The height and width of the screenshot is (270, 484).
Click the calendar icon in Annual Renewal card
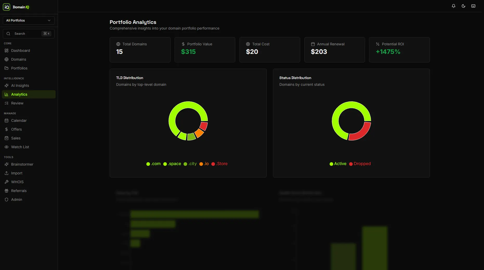click(313, 44)
